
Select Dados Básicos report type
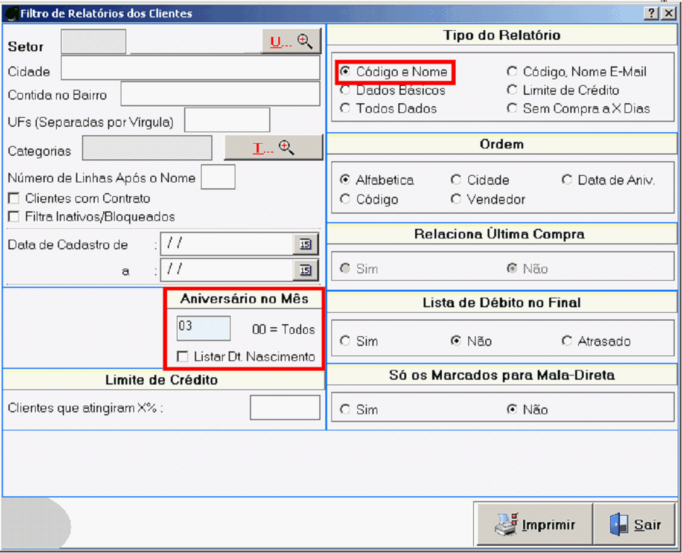tap(345, 91)
